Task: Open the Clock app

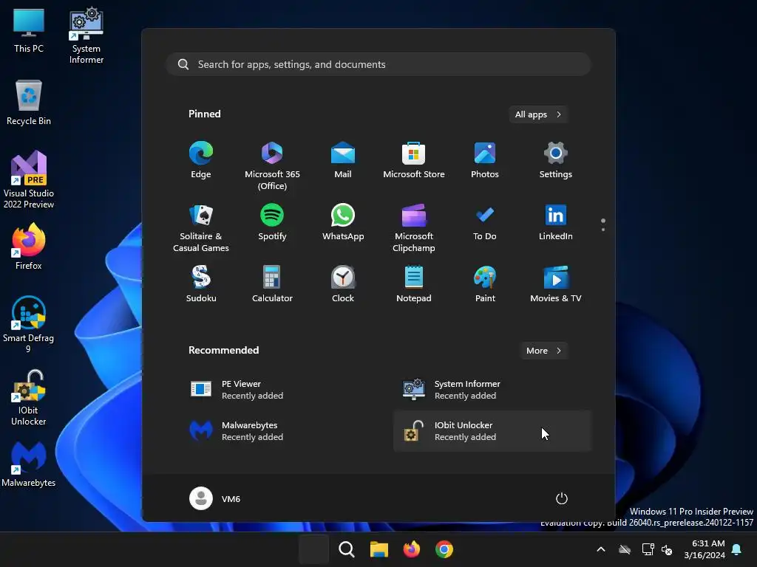Action: [x=343, y=284]
